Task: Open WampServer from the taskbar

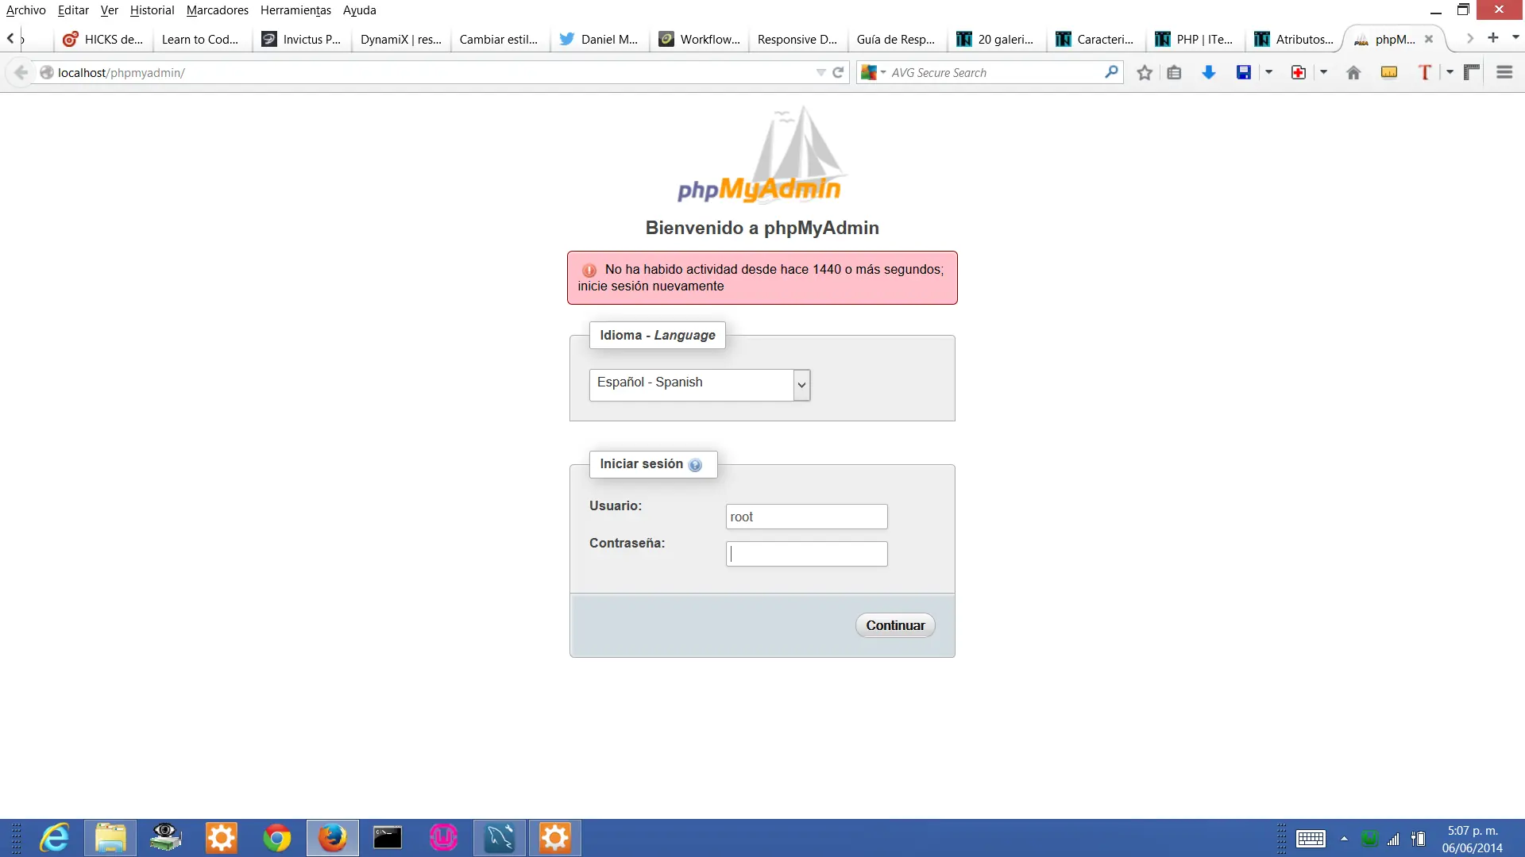Action: 443,838
